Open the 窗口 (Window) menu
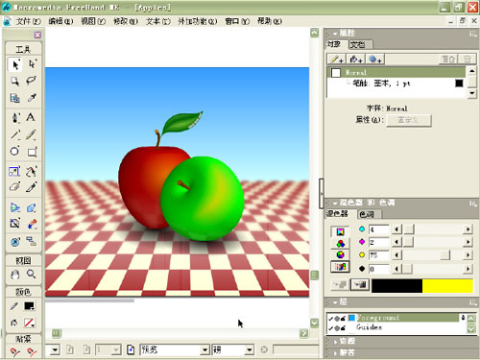The width and height of the screenshot is (480, 360). click(237, 21)
